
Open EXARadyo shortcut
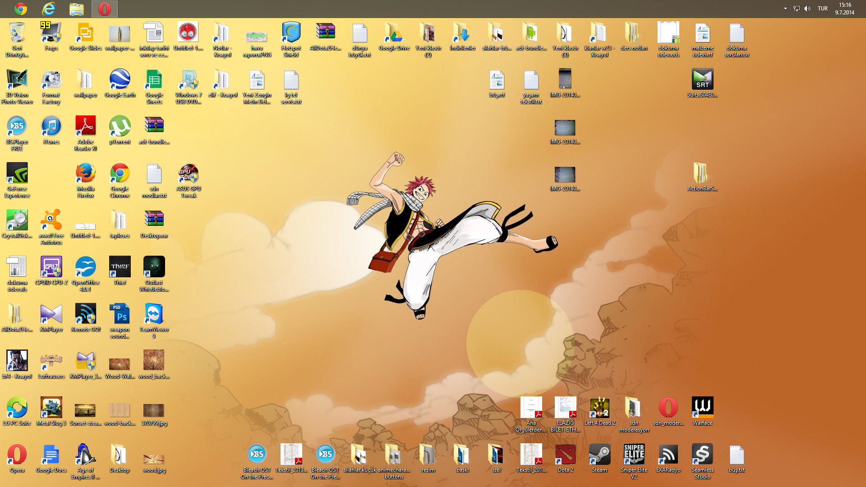pyautogui.click(x=668, y=459)
